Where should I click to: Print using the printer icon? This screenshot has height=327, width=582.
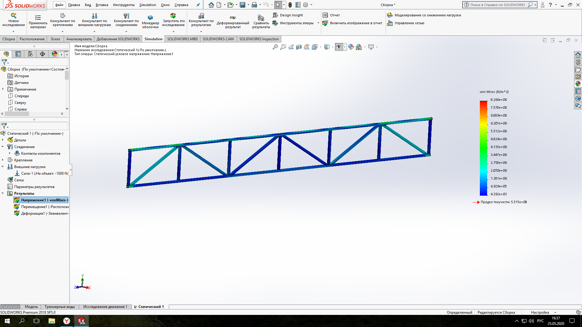click(x=254, y=5)
